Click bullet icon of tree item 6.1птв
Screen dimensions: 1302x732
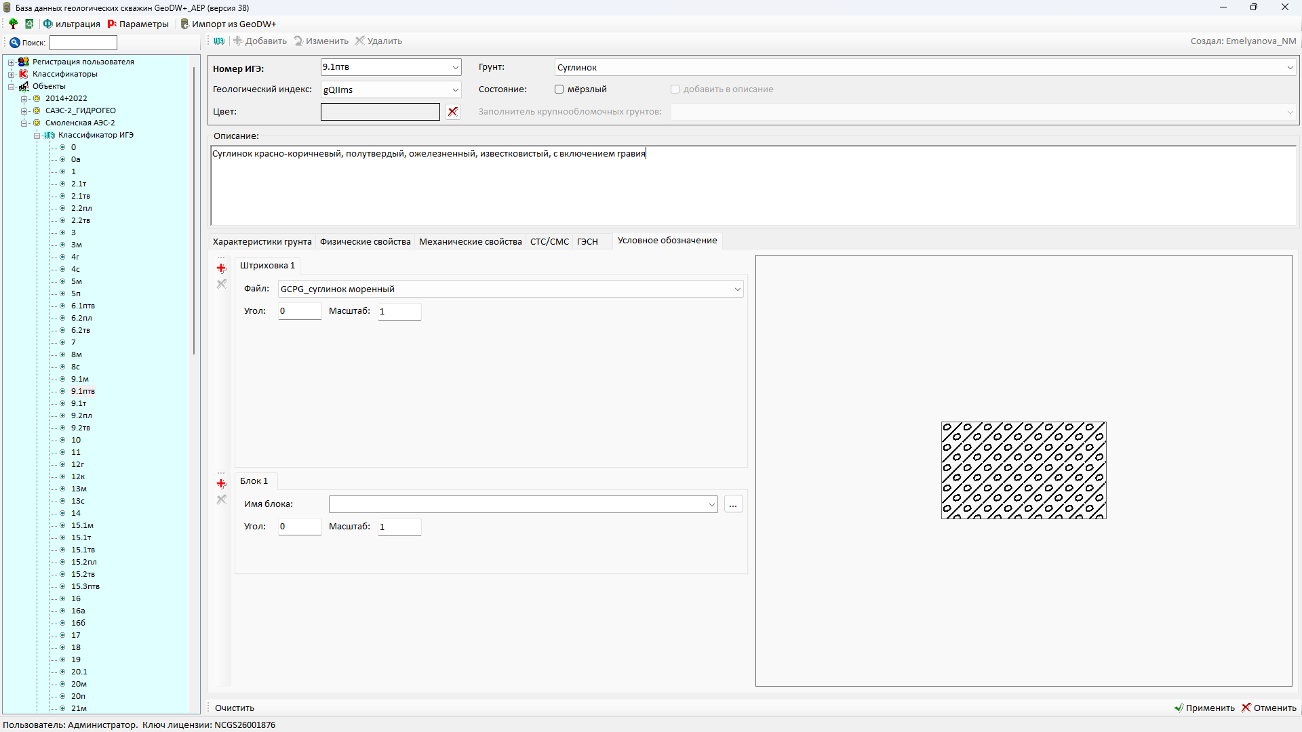(62, 306)
